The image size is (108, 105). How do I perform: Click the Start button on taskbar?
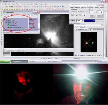coord(5,62)
